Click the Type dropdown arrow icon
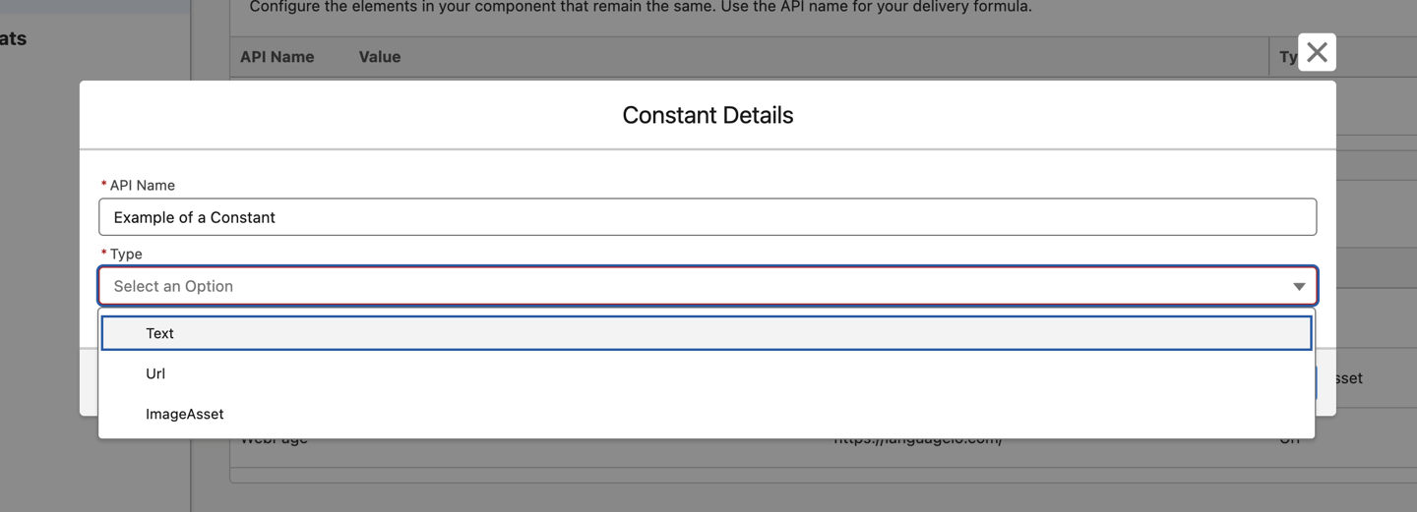This screenshot has width=1417, height=512. 1299,287
